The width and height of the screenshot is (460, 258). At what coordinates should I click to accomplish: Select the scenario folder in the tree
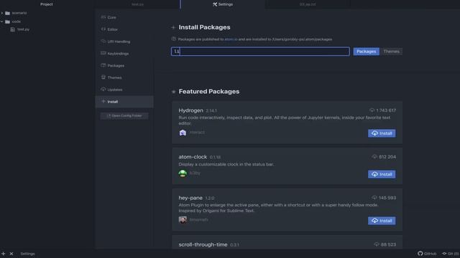[x=16, y=13]
